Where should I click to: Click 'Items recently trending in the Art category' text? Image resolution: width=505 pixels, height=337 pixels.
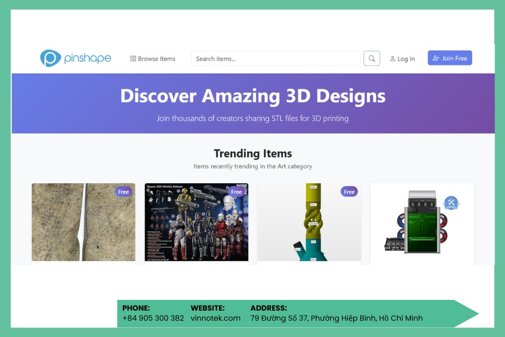[253, 166]
